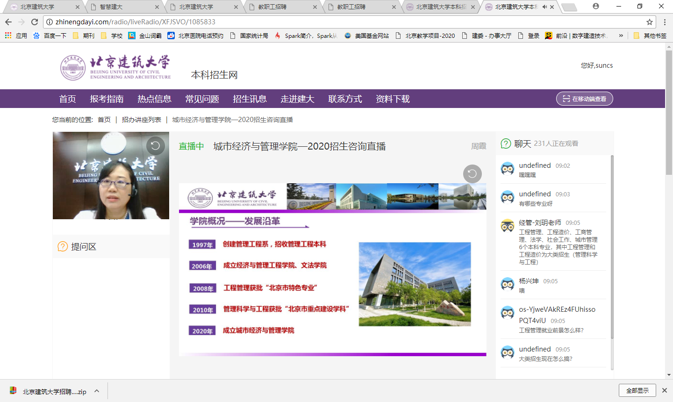
Task: Go back using browser back arrow
Action: [x=8, y=22]
